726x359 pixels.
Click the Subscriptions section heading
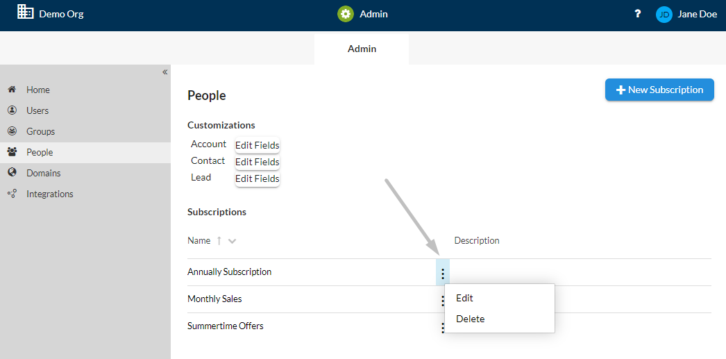click(x=217, y=212)
